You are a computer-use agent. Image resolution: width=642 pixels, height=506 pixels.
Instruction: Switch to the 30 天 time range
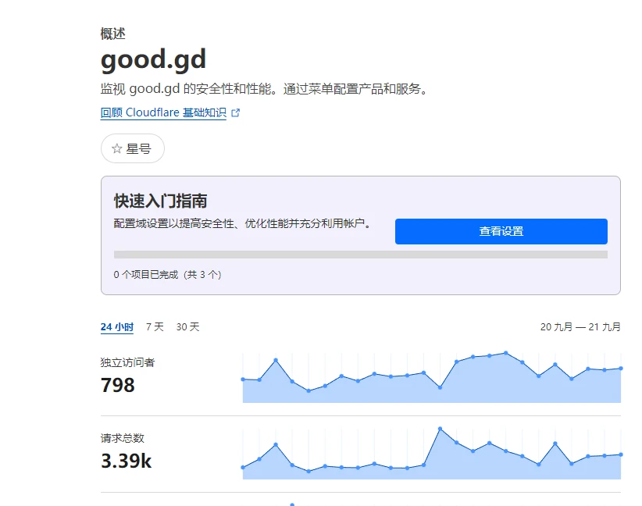coord(187,327)
